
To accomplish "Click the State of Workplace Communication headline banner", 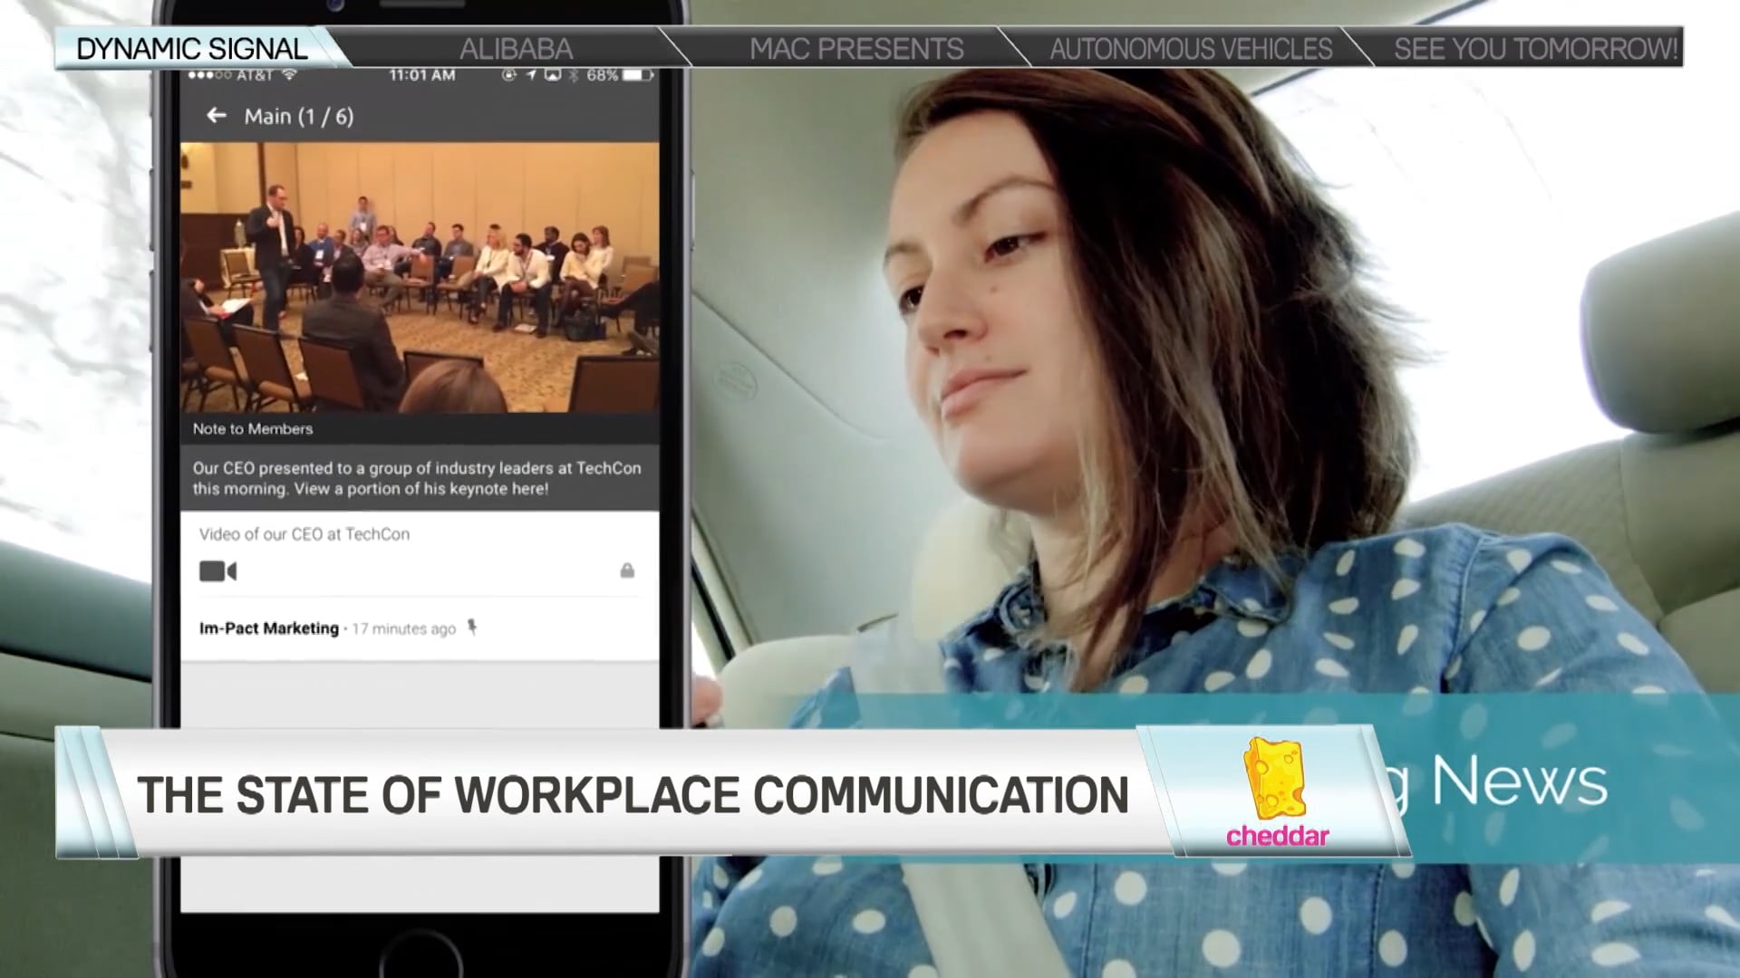I will click(x=633, y=795).
